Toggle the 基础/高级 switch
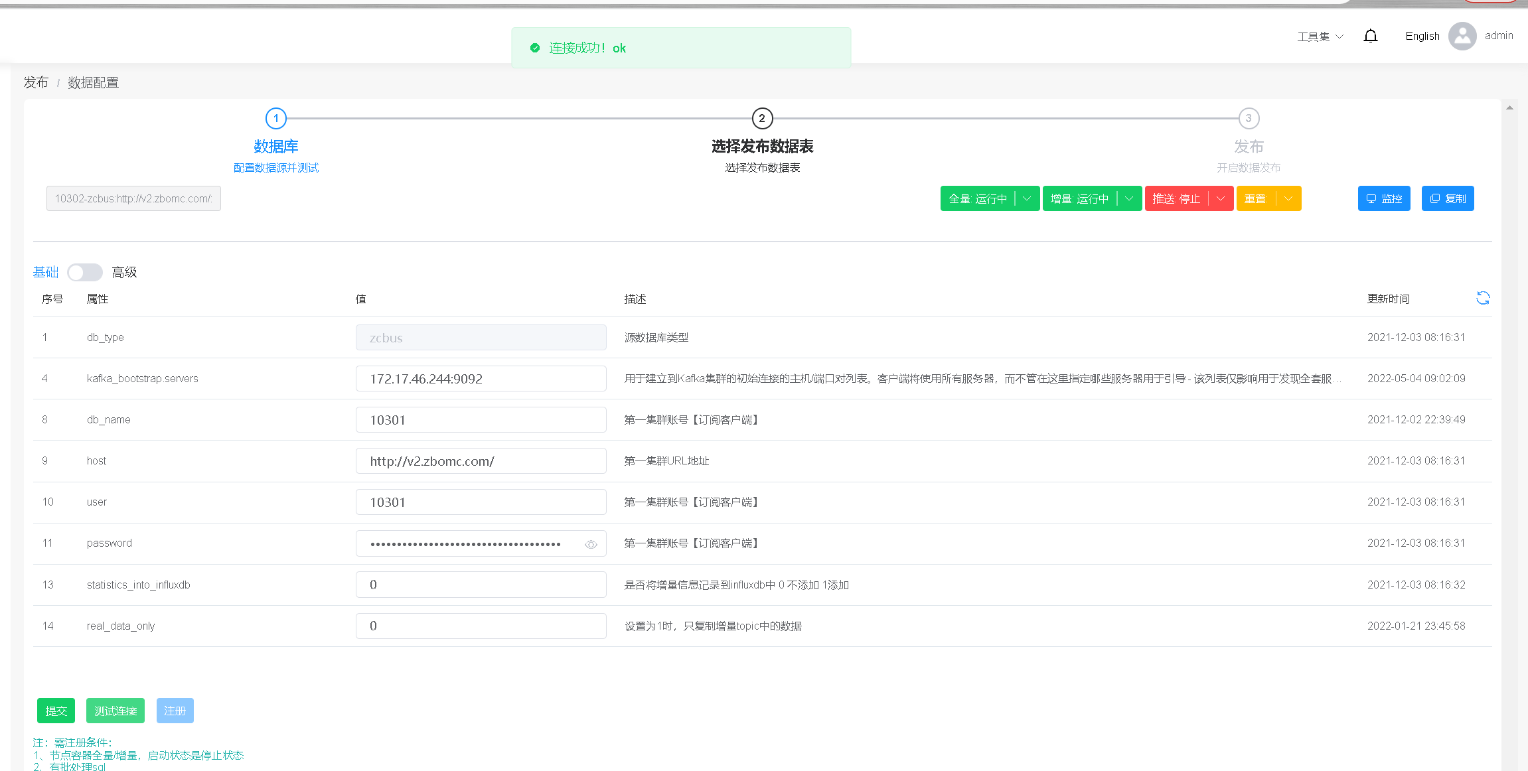This screenshot has height=771, width=1528. tap(85, 272)
